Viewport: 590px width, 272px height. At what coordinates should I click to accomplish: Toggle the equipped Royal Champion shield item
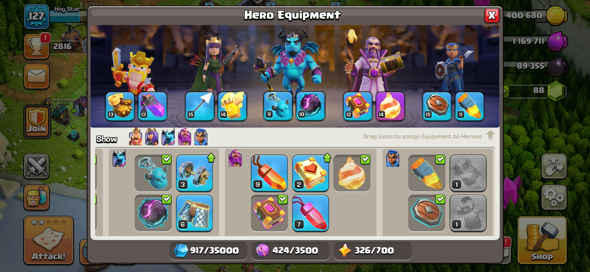tap(427, 213)
